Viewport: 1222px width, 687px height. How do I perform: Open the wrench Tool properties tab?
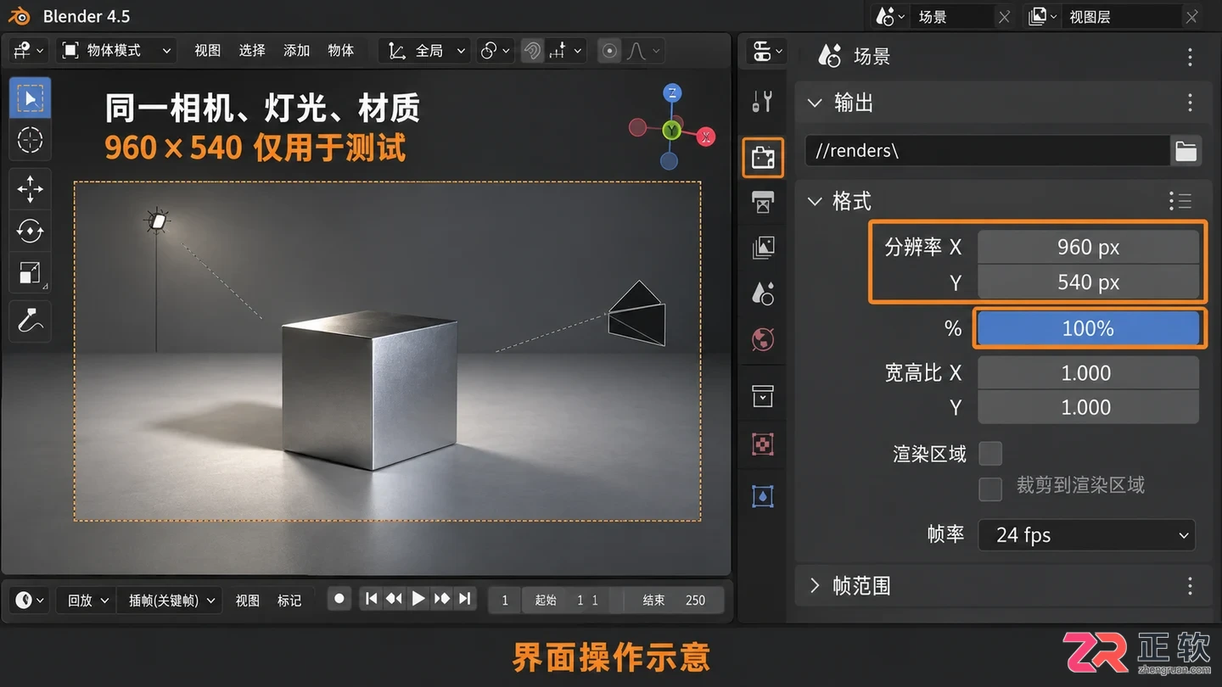(762, 102)
